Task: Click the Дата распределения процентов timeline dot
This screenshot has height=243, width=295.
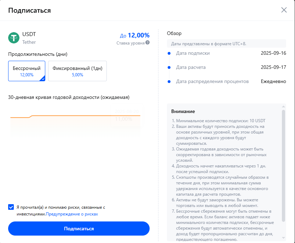Action: point(169,82)
